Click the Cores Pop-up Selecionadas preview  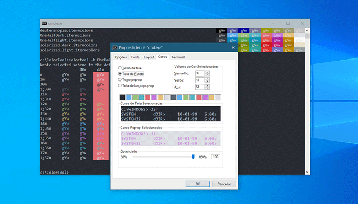171,138
